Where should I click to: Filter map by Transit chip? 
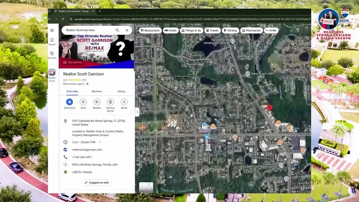(212, 30)
